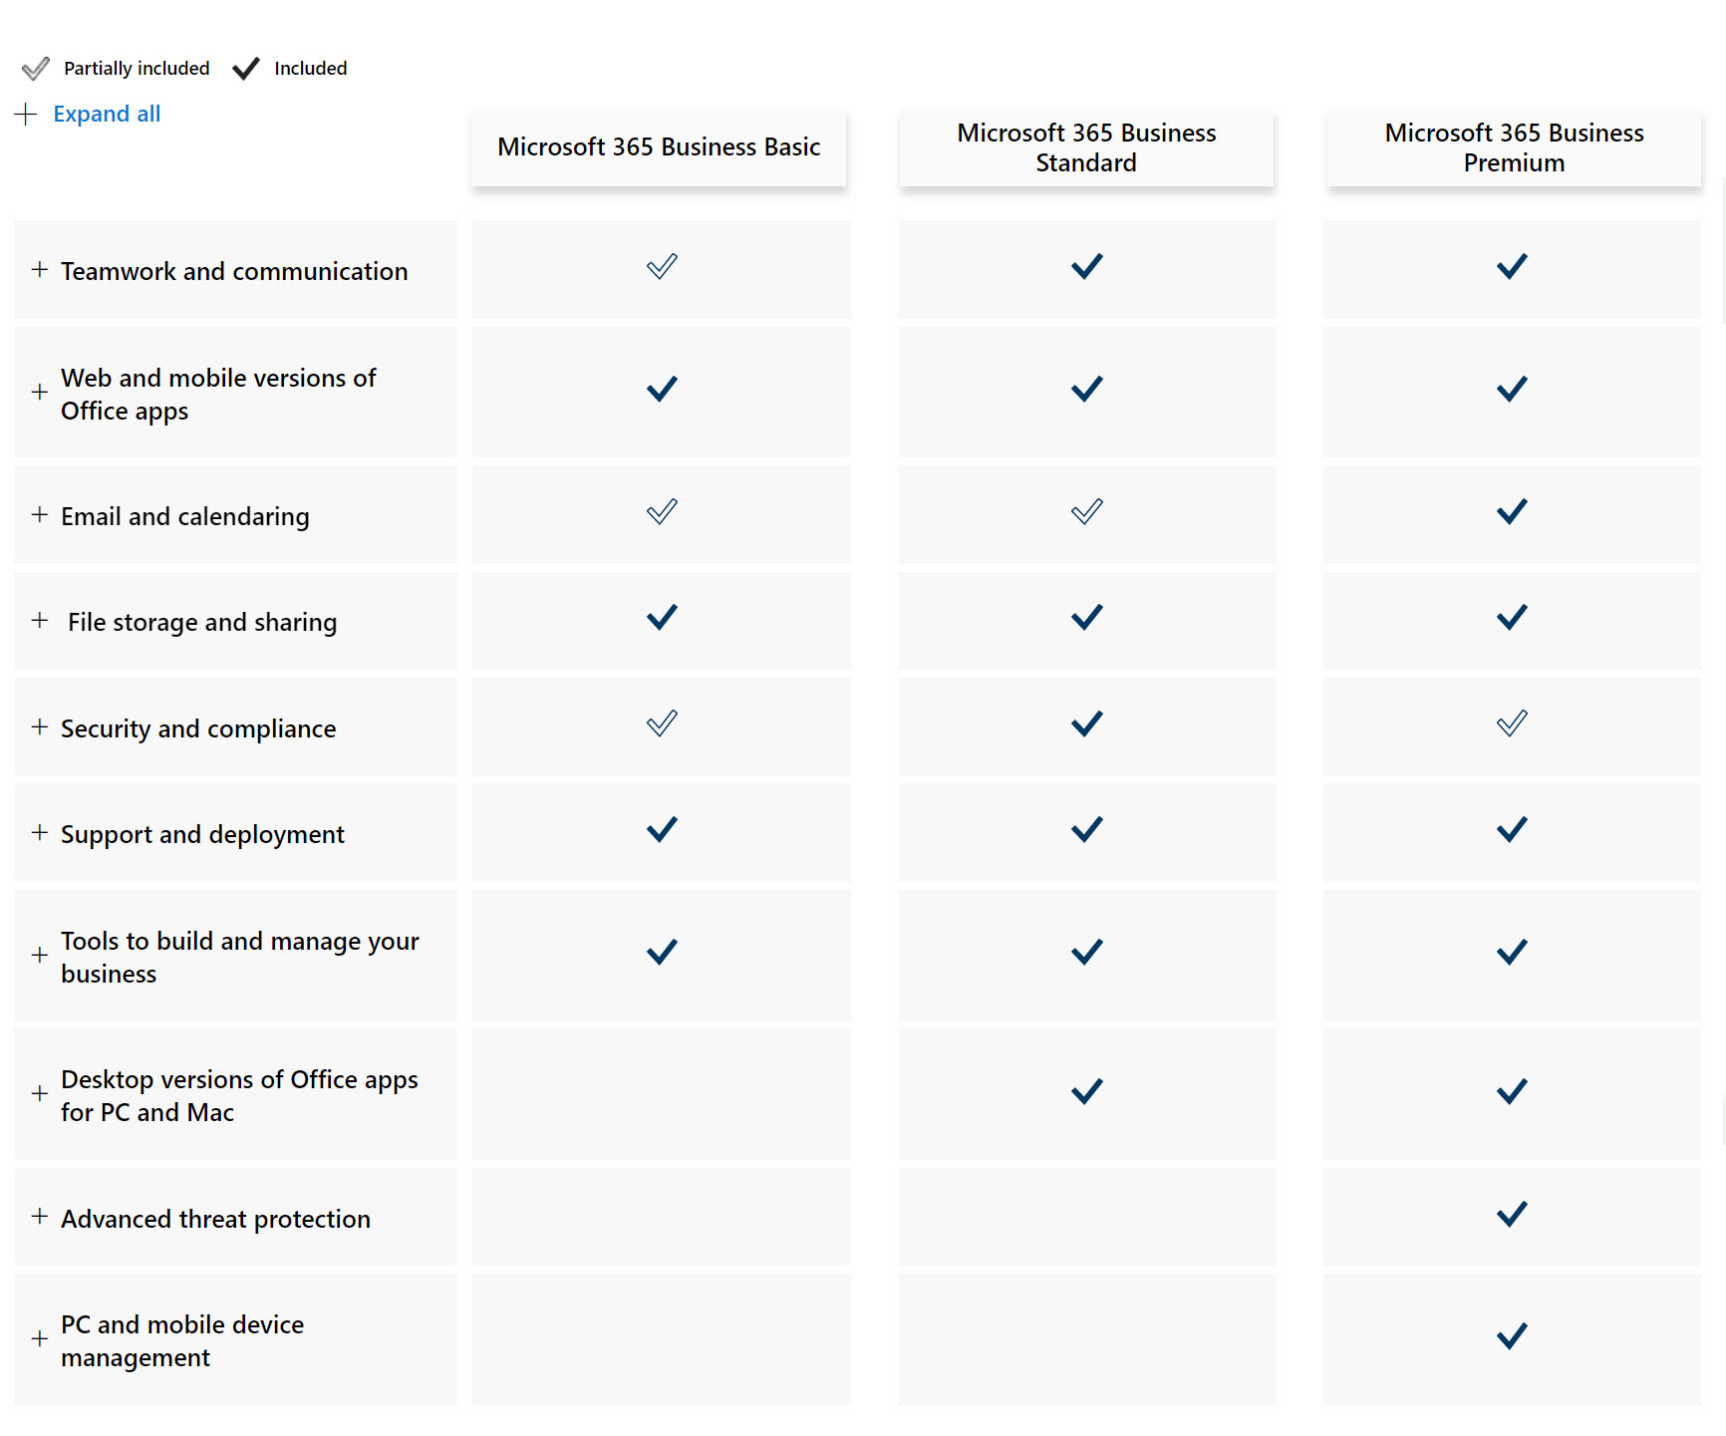1726x1436 pixels.
Task: Expand the Security and compliance section
Action: pyautogui.click(x=40, y=727)
